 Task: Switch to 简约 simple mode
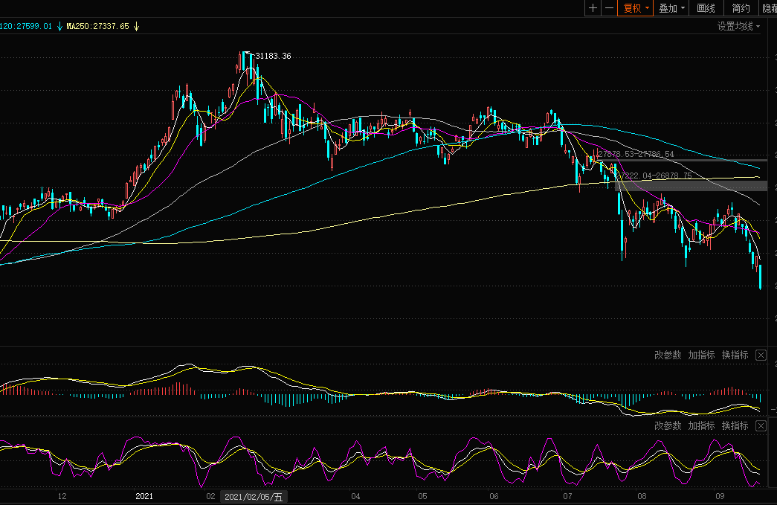pyautogui.click(x=741, y=8)
